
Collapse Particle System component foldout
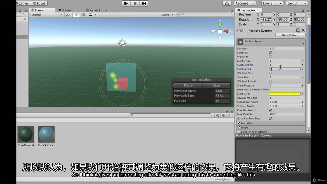pos(237,31)
